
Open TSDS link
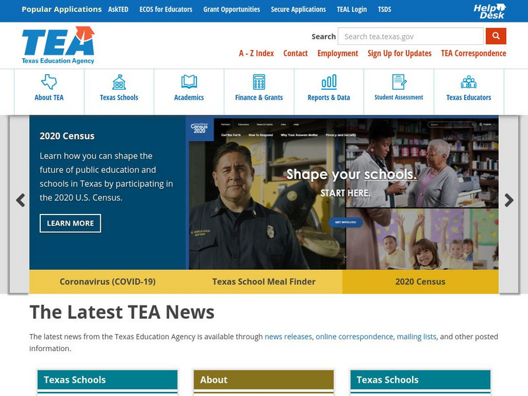385,9
